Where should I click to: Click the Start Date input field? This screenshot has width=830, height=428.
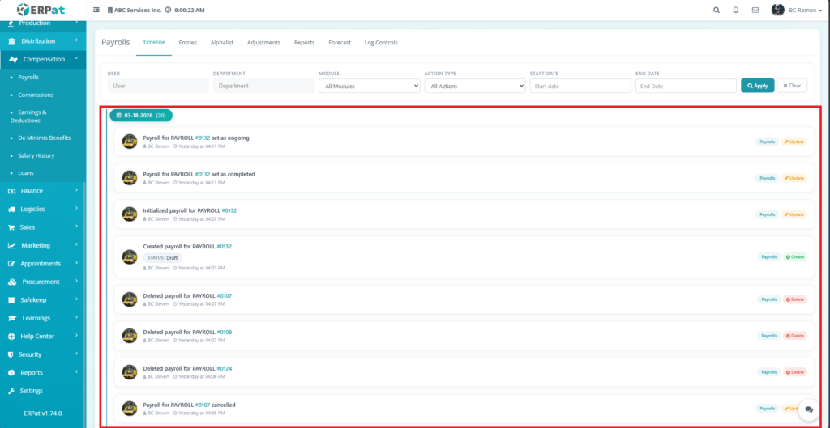pos(580,86)
